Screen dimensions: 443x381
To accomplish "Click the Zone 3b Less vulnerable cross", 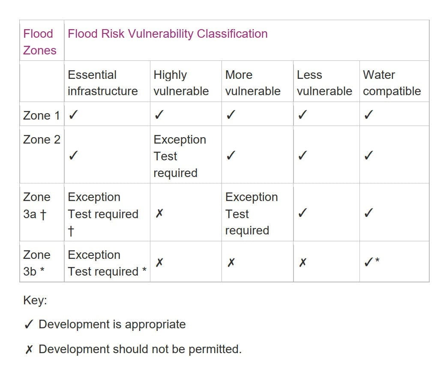I will coord(302,263).
